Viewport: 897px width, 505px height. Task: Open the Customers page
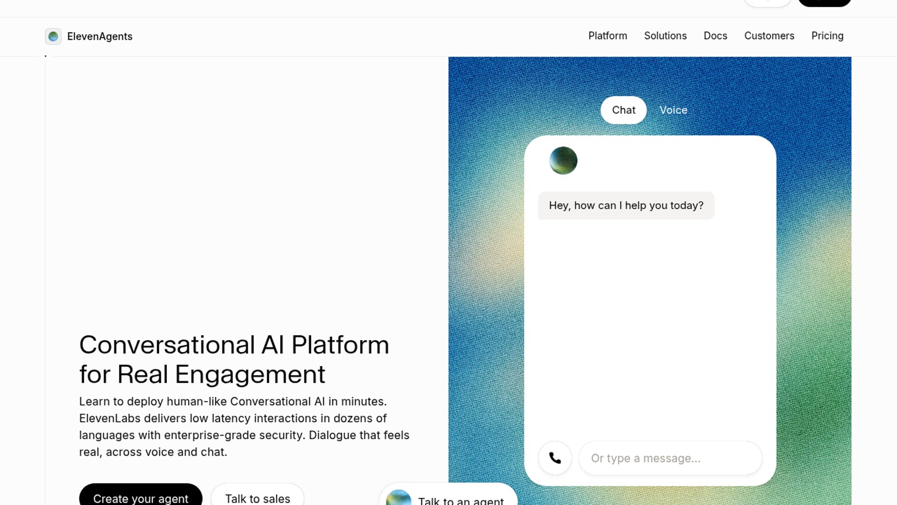769,36
